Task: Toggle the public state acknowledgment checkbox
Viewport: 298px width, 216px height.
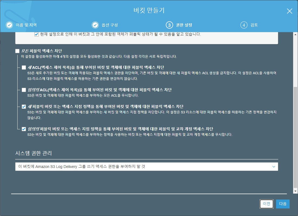Action: click(37, 34)
